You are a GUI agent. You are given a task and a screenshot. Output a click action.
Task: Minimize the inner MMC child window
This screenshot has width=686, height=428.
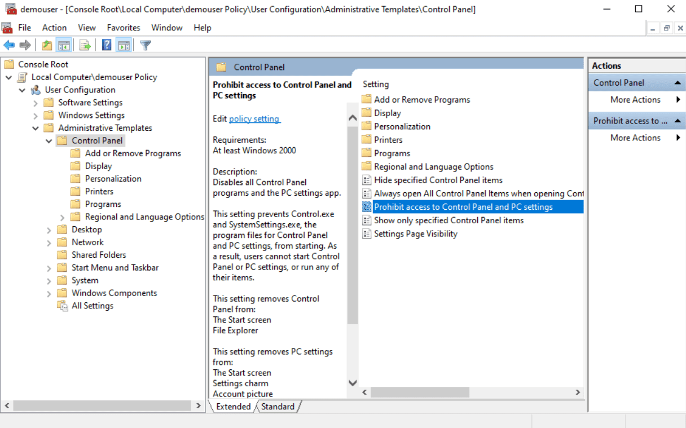pos(653,28)
